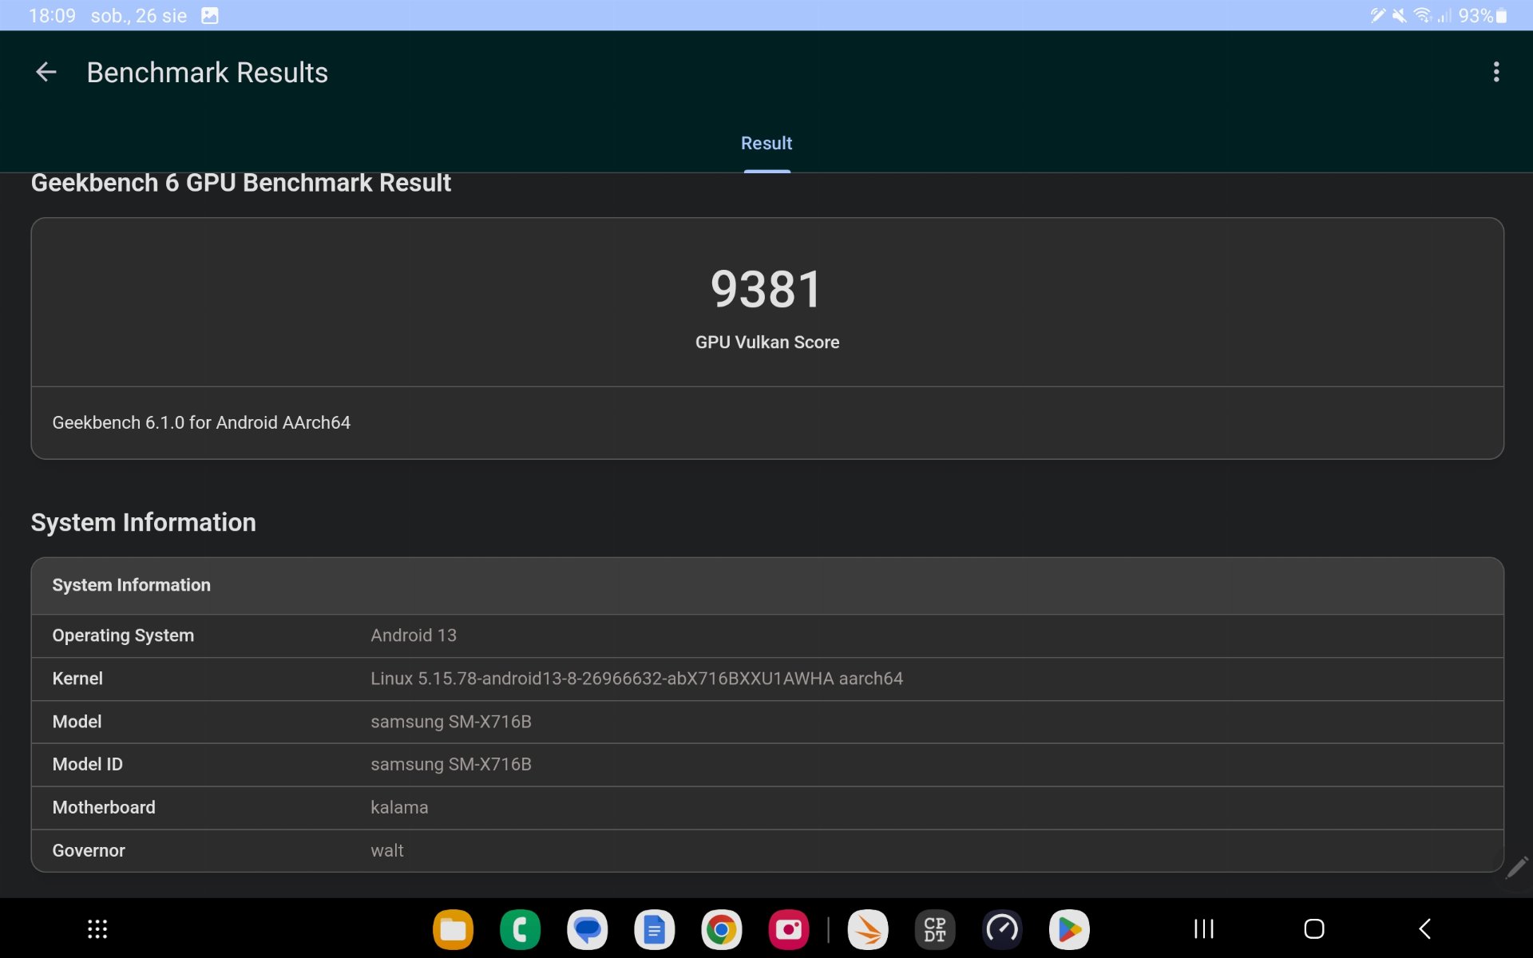
Task: Tap the floating pencil edit icon
Action: 1515,868
